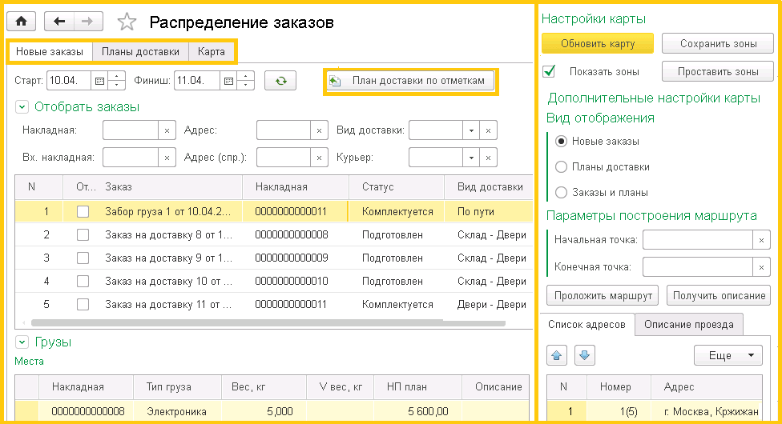Focus the Адрес filter input
This screenshot has height=424, width=782.
pos(284,130)
